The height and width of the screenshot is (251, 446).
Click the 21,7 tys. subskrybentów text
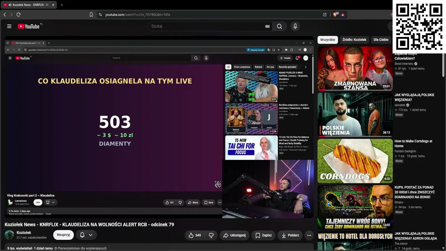32,238
